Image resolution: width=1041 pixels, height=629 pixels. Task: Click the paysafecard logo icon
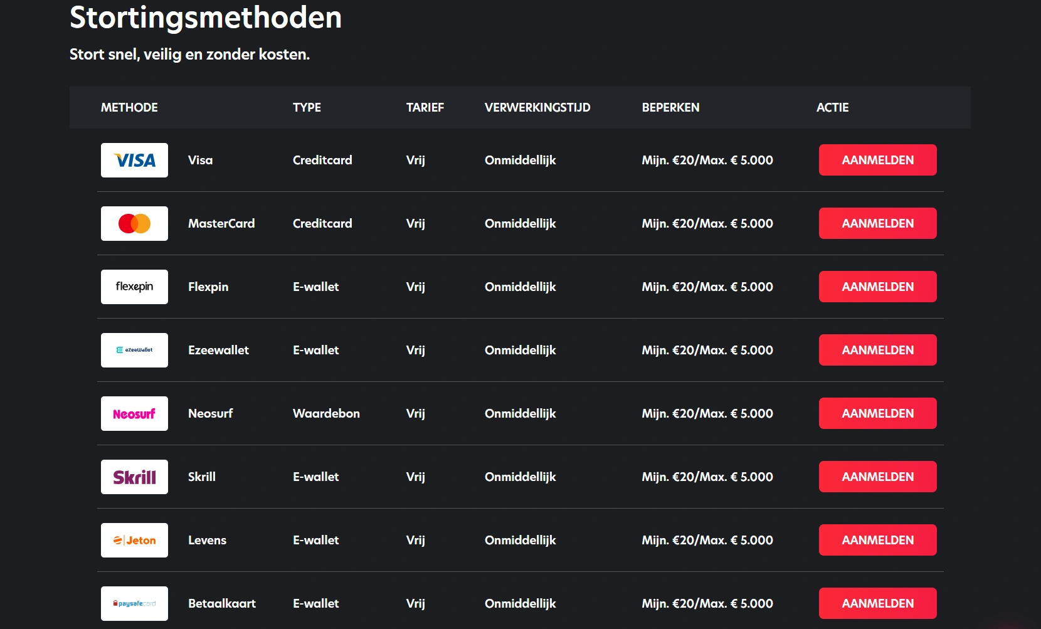point(134,604)
